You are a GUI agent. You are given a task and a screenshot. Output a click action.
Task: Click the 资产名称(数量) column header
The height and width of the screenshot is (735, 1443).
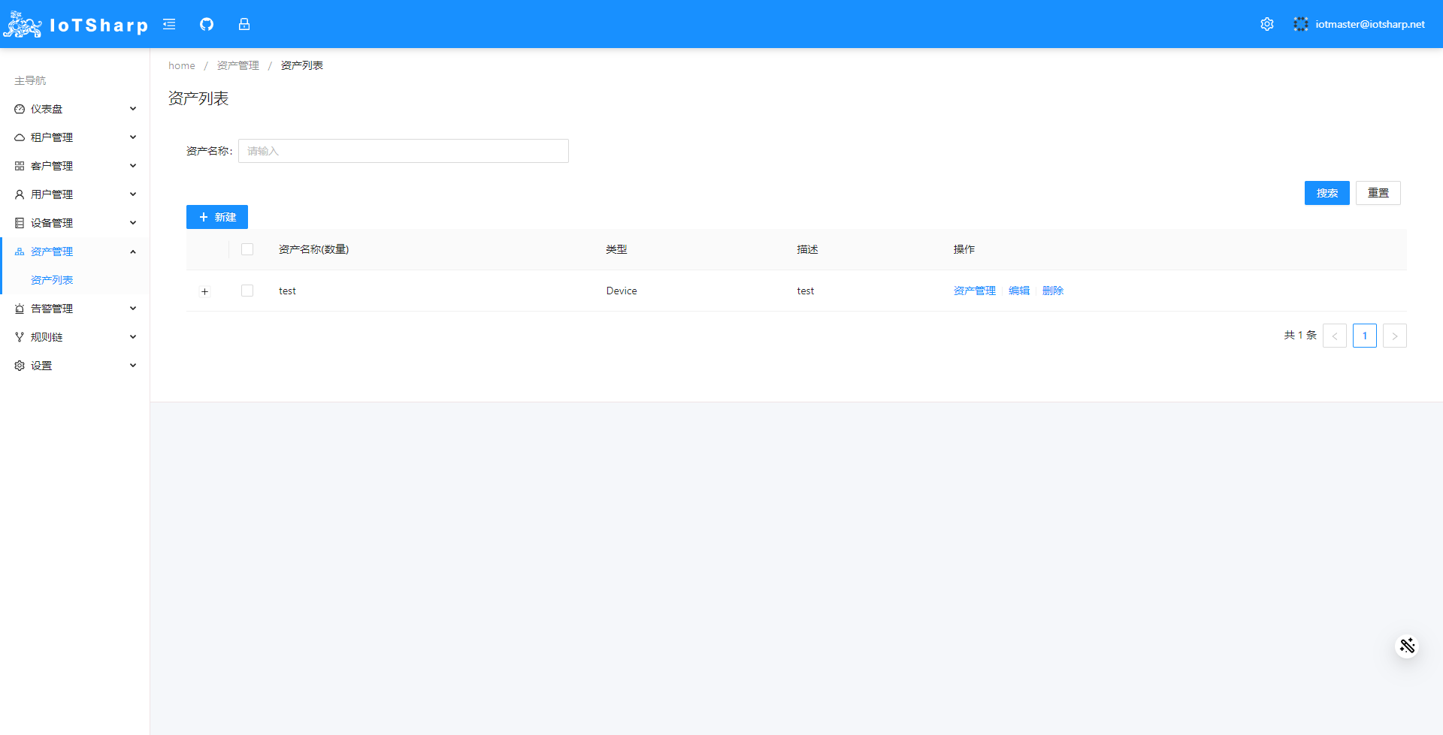[313, 249]
